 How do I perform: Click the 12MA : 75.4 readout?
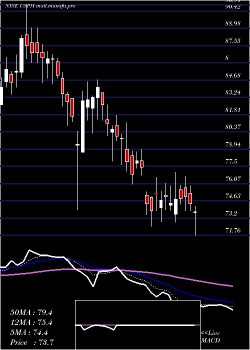point(31,322)
